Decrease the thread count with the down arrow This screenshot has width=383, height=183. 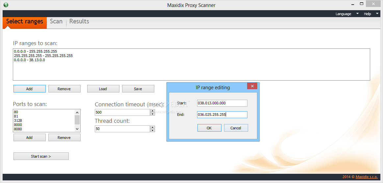click(153, 130)
